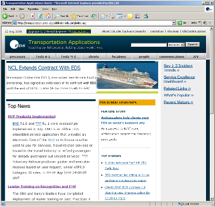Click the site map link
Viewport: 215px width, 207px height.
tap(173, 31)
